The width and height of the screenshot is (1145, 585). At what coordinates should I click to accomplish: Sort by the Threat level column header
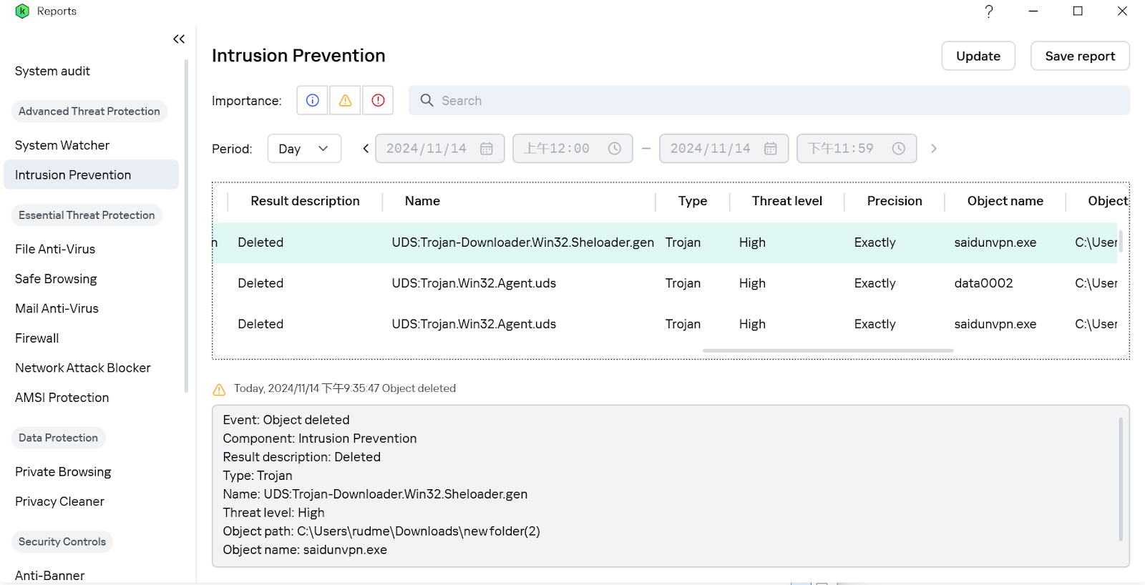786,201
